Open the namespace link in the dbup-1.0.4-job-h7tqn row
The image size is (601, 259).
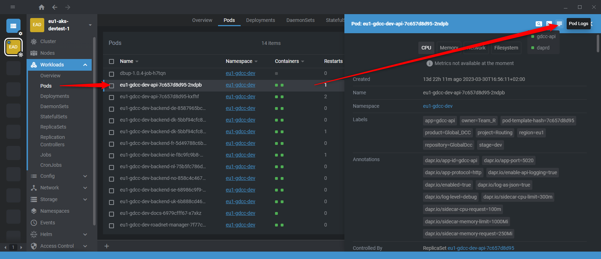240,73
